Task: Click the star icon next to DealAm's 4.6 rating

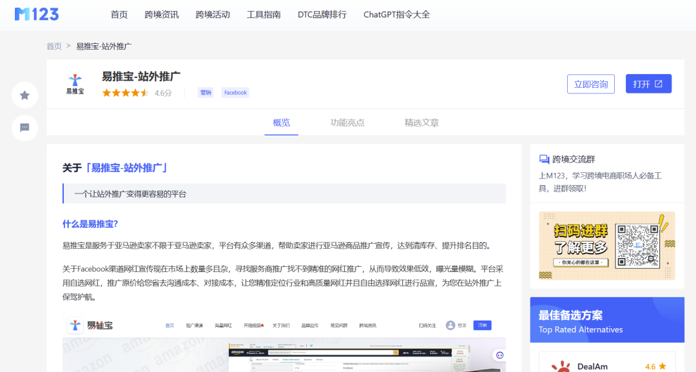Action: click(662, 366)
